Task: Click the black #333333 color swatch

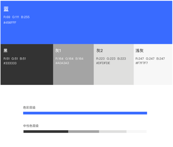Action: click(27, 64)
